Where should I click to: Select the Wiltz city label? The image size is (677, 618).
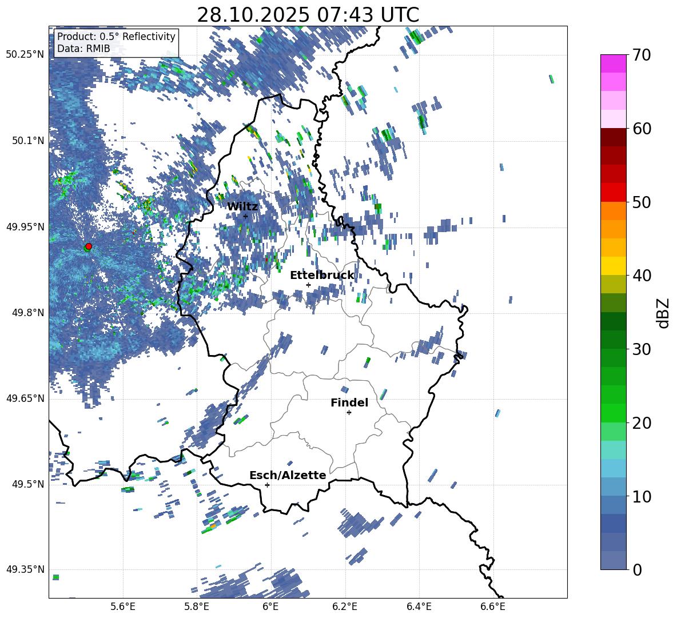[242, 207]
